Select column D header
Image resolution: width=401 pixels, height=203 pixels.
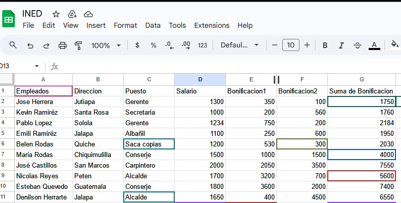point(200,79)
